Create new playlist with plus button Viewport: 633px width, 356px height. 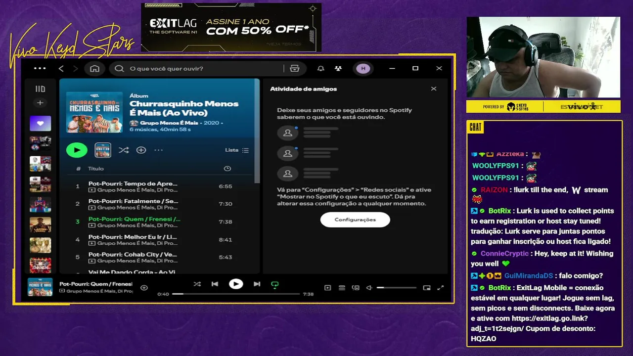click(40, 103)
